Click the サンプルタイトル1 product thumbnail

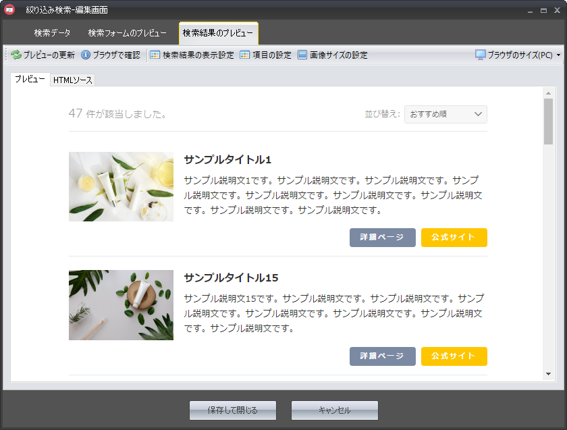pyautogui.click(x=121, y=186)
